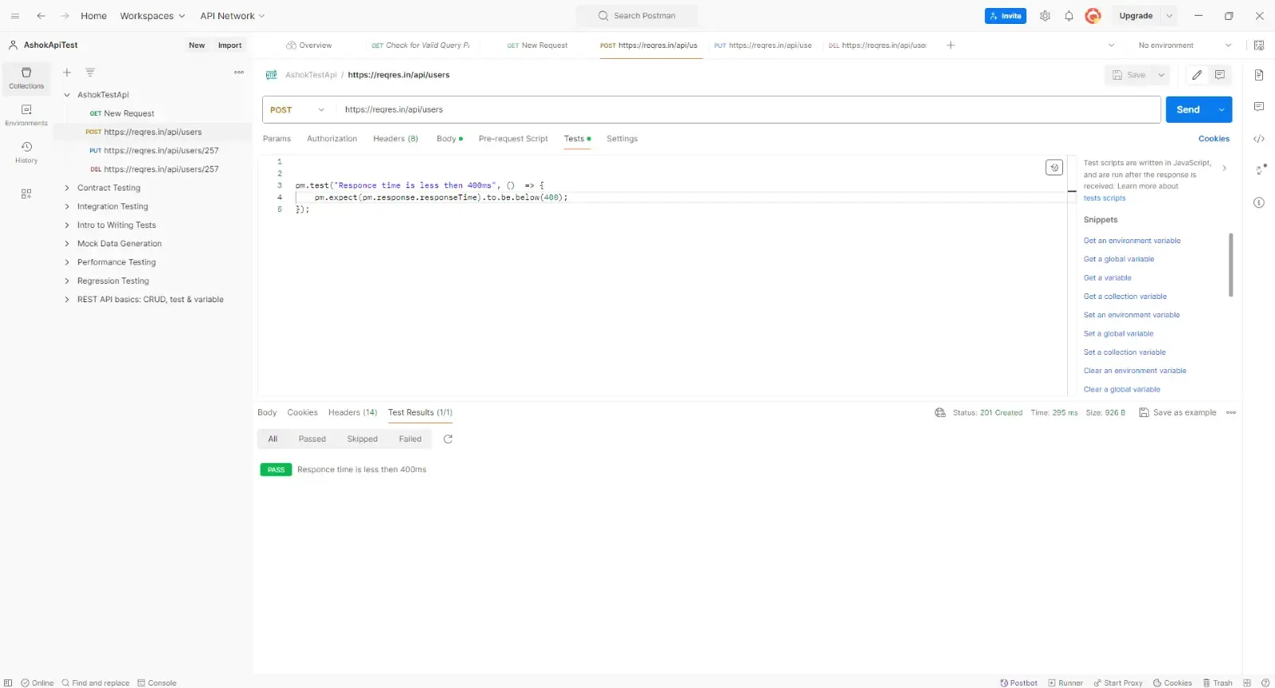Click the snippets list scrollbar
Viewport: 1275px width, 688px height.
pos(1230,265)
